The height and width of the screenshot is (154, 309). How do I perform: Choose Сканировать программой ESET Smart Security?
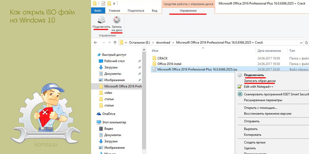pos(276,94)
